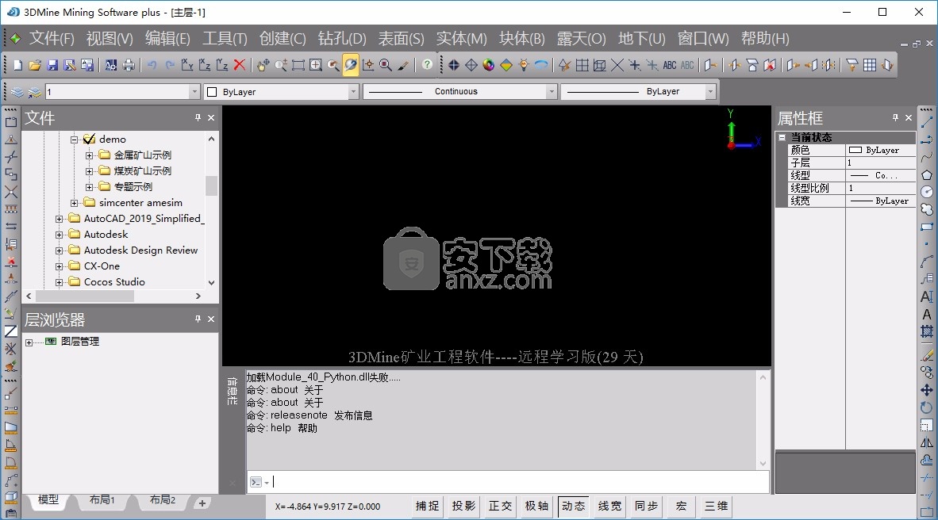The image size is (938, 520).
Task: Toggle 动态 dynamic mode
Action: 573,507
